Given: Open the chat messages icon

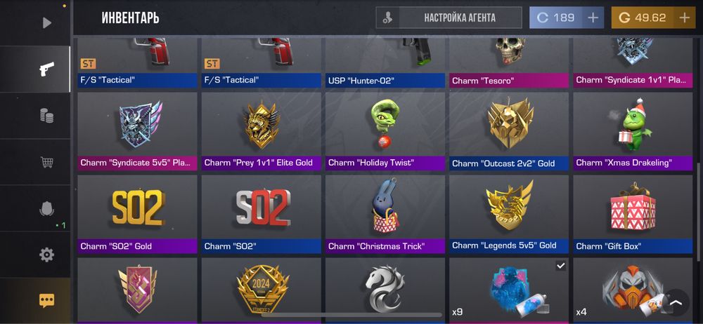Looking at the screenshot, I should (x=46, y=300).
